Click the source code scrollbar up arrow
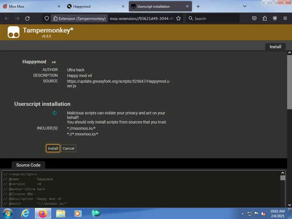292x219 pixels. 283,173
